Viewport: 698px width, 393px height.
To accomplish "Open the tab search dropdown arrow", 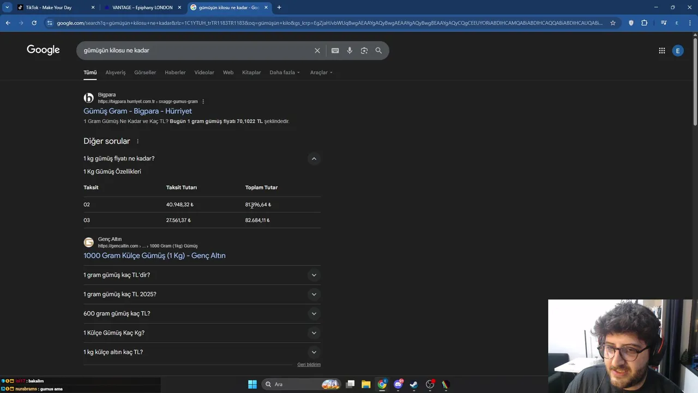I will point(7,7).
